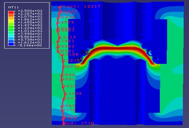Viewport: 189px width, 128px height.
Task: Click the red high-temperature weld band center
Action: coord(117,48)
